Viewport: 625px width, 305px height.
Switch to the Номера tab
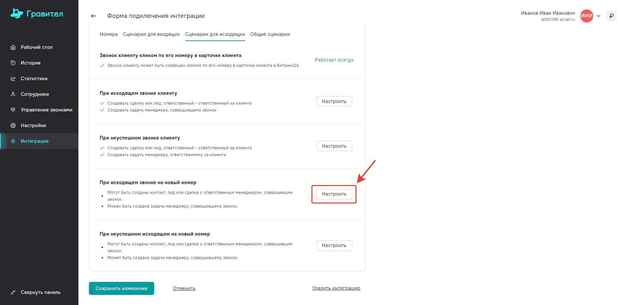108,34
